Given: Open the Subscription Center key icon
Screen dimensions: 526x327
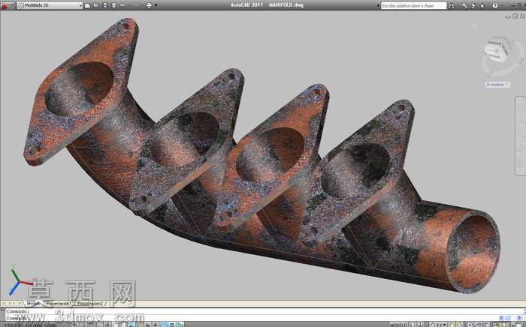Looking at the screenshot, I should (x=465, y=5).
